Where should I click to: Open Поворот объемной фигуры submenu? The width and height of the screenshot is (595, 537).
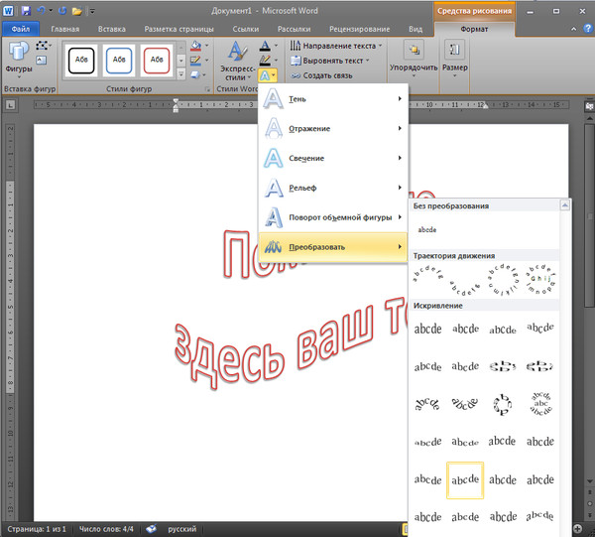click(333, 217)
